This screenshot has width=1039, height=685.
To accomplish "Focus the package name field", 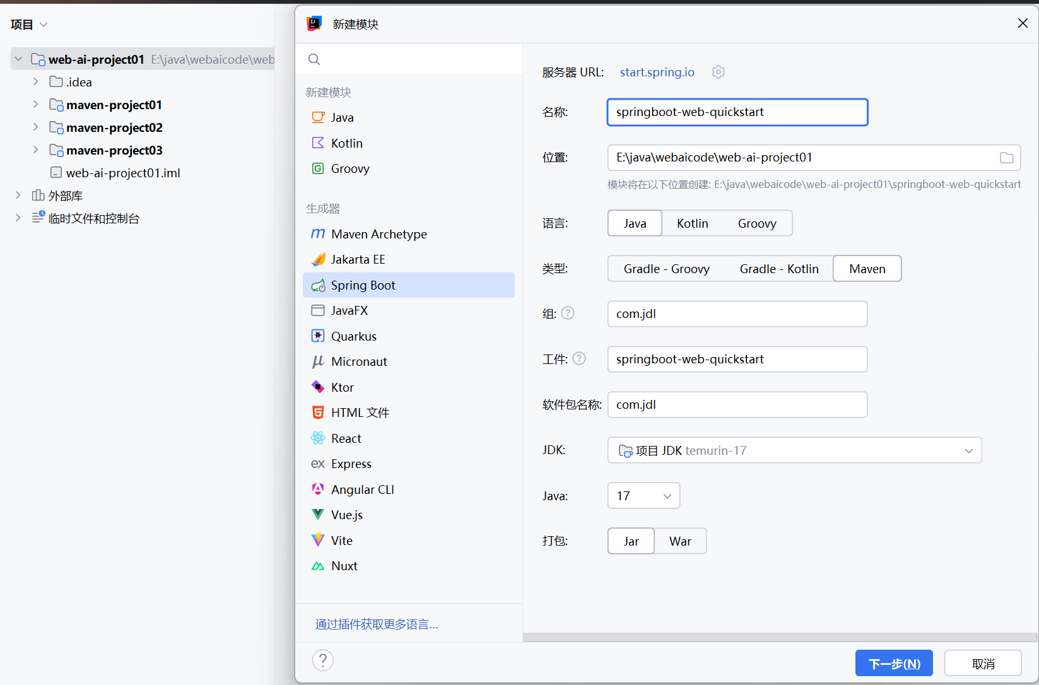I will pyautogui.click(x=737, y=404).
